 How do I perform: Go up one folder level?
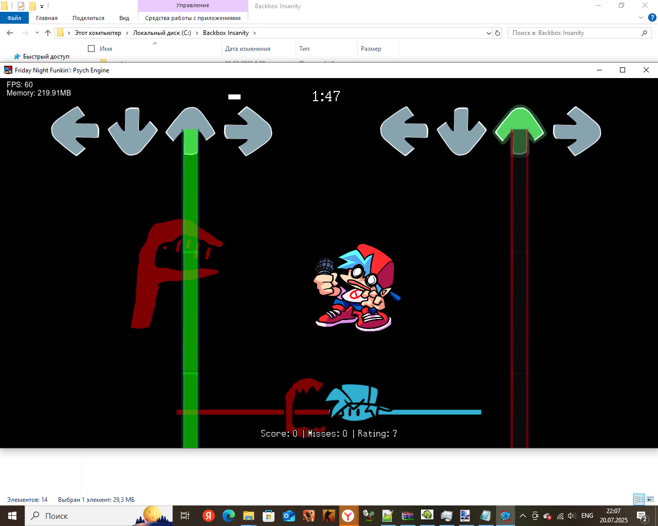(x=48, y=33)
